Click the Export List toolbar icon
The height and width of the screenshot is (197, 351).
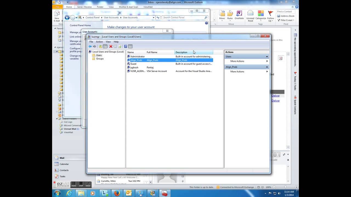pos(120,47)
